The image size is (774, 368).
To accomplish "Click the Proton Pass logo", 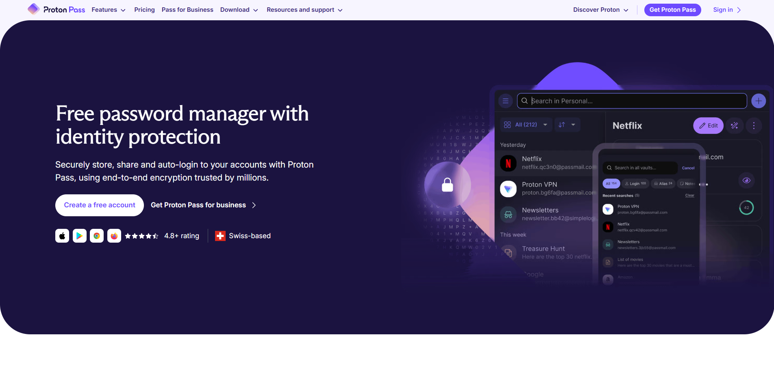I will [56, 9].
